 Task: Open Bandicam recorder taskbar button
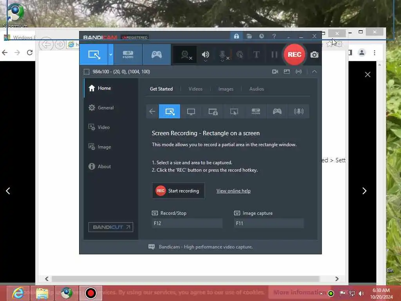tap(90, 293)
